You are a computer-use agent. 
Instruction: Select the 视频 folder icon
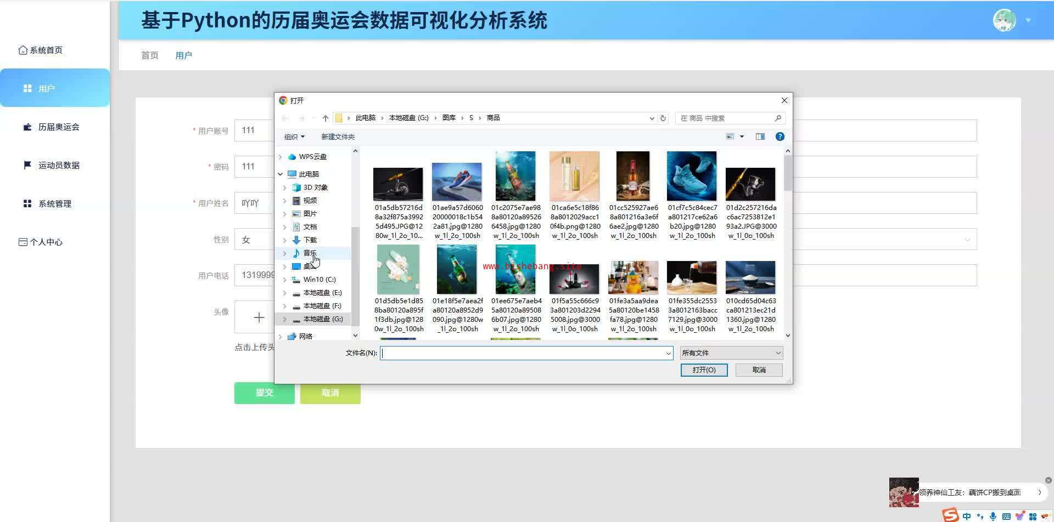pos(296,201)
